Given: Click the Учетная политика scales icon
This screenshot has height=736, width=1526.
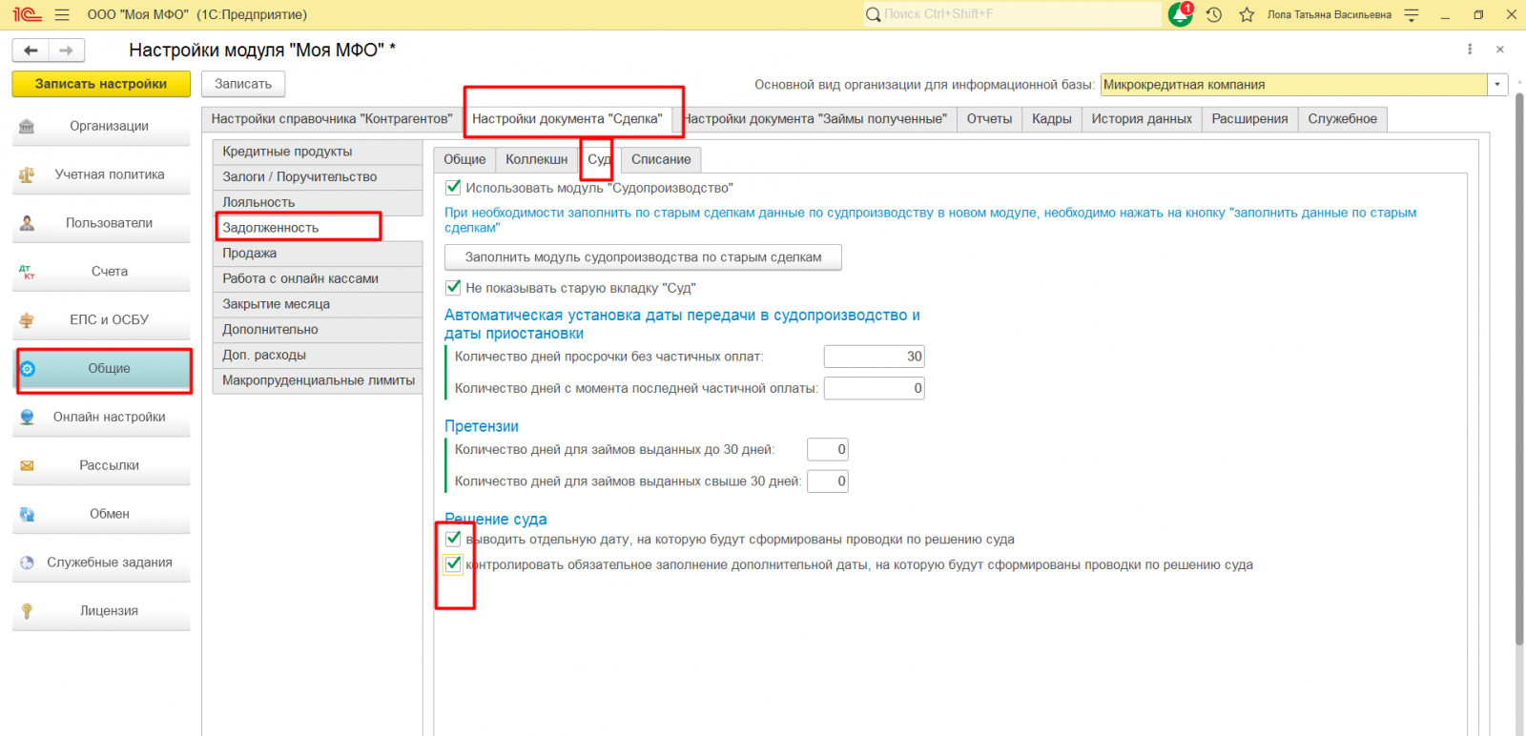Looking at the screenshot, I should point(27,174).
